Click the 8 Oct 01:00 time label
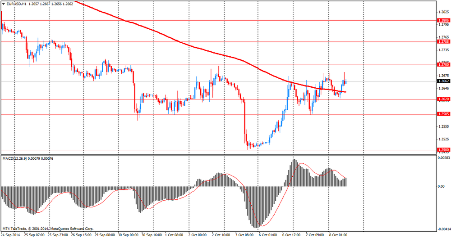This screenshot has width=451, height=238. (x=338, y=235)
